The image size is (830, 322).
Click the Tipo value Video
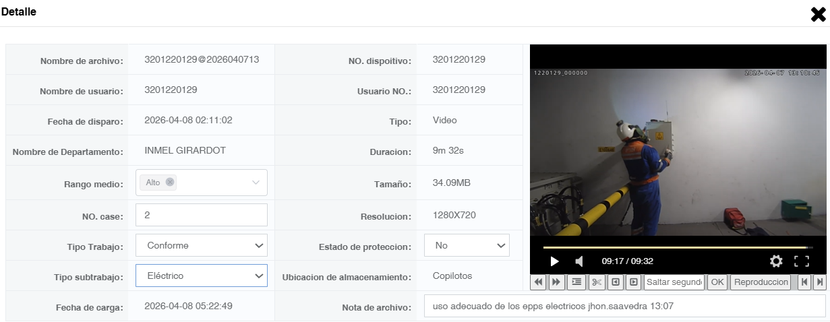445,120
